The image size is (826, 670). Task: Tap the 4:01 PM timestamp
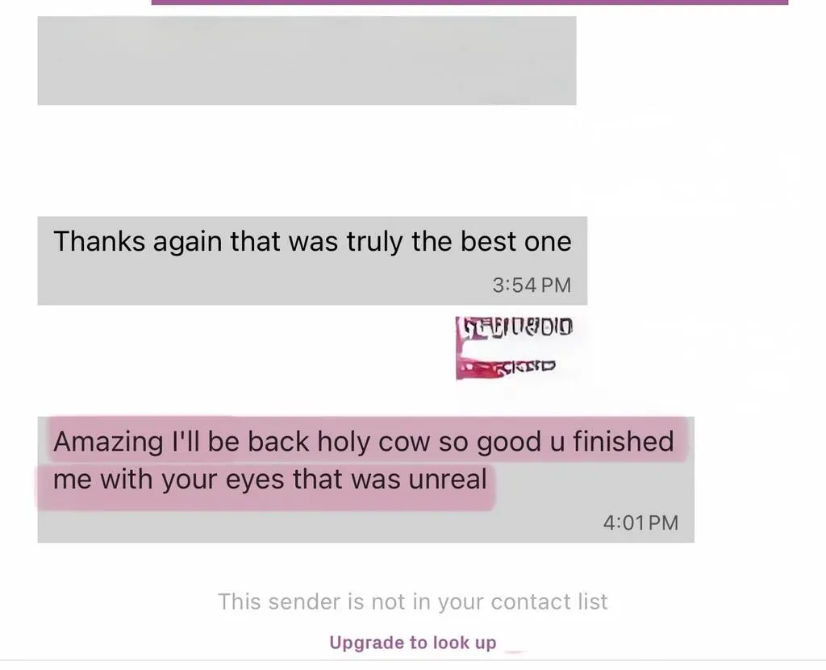640,522
